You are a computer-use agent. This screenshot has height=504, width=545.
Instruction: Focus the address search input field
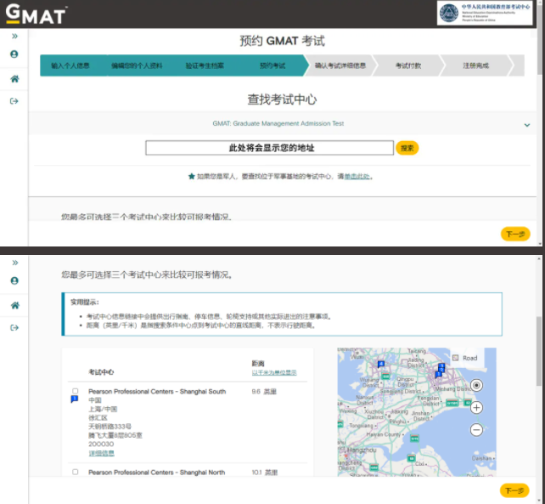[270, 148]
